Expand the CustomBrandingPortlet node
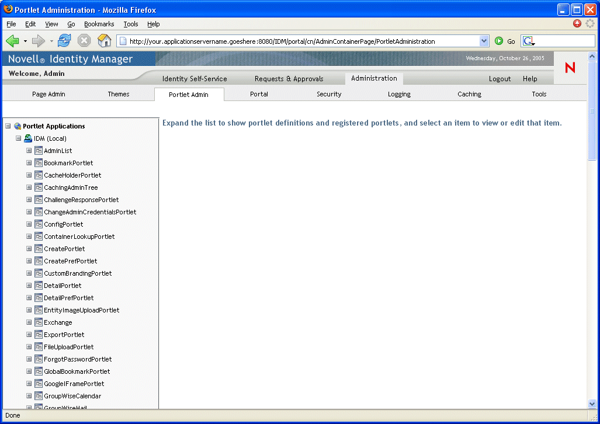This screenshot has height=424, width=600. 29,273
